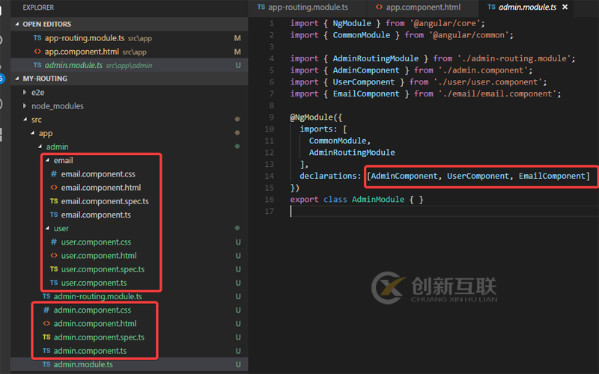Click the TS icon of user.component.spec.ts
Viewport: 599px width, 374px height.
point(54,269)
